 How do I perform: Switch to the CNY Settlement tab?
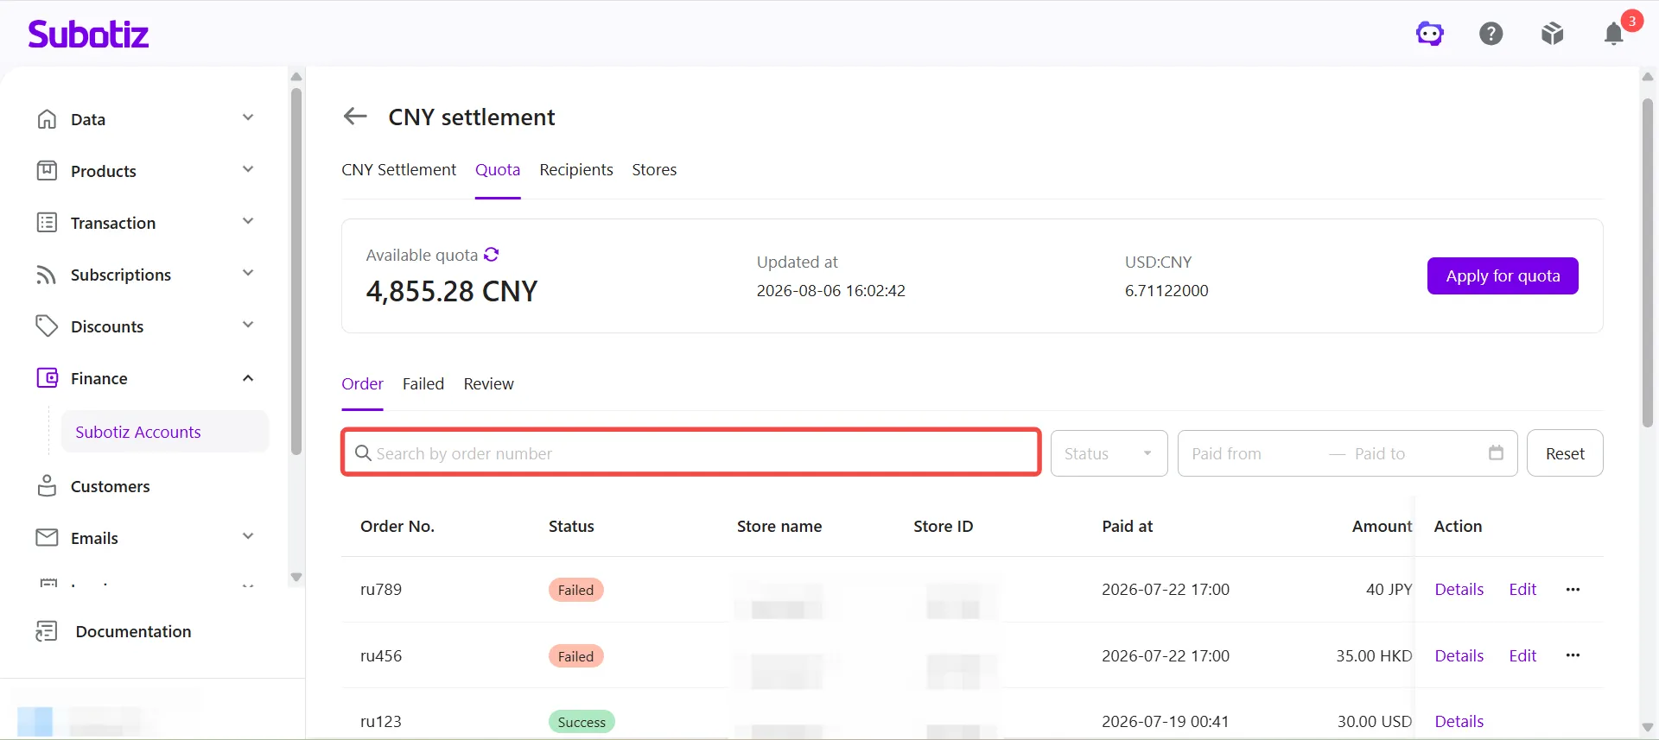coord(398,169)
